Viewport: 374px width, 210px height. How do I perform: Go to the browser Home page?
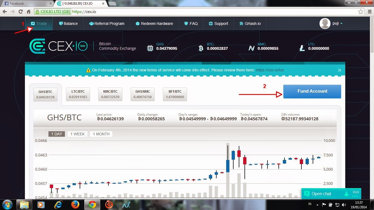pyautogui.click(x=28, y=12)
